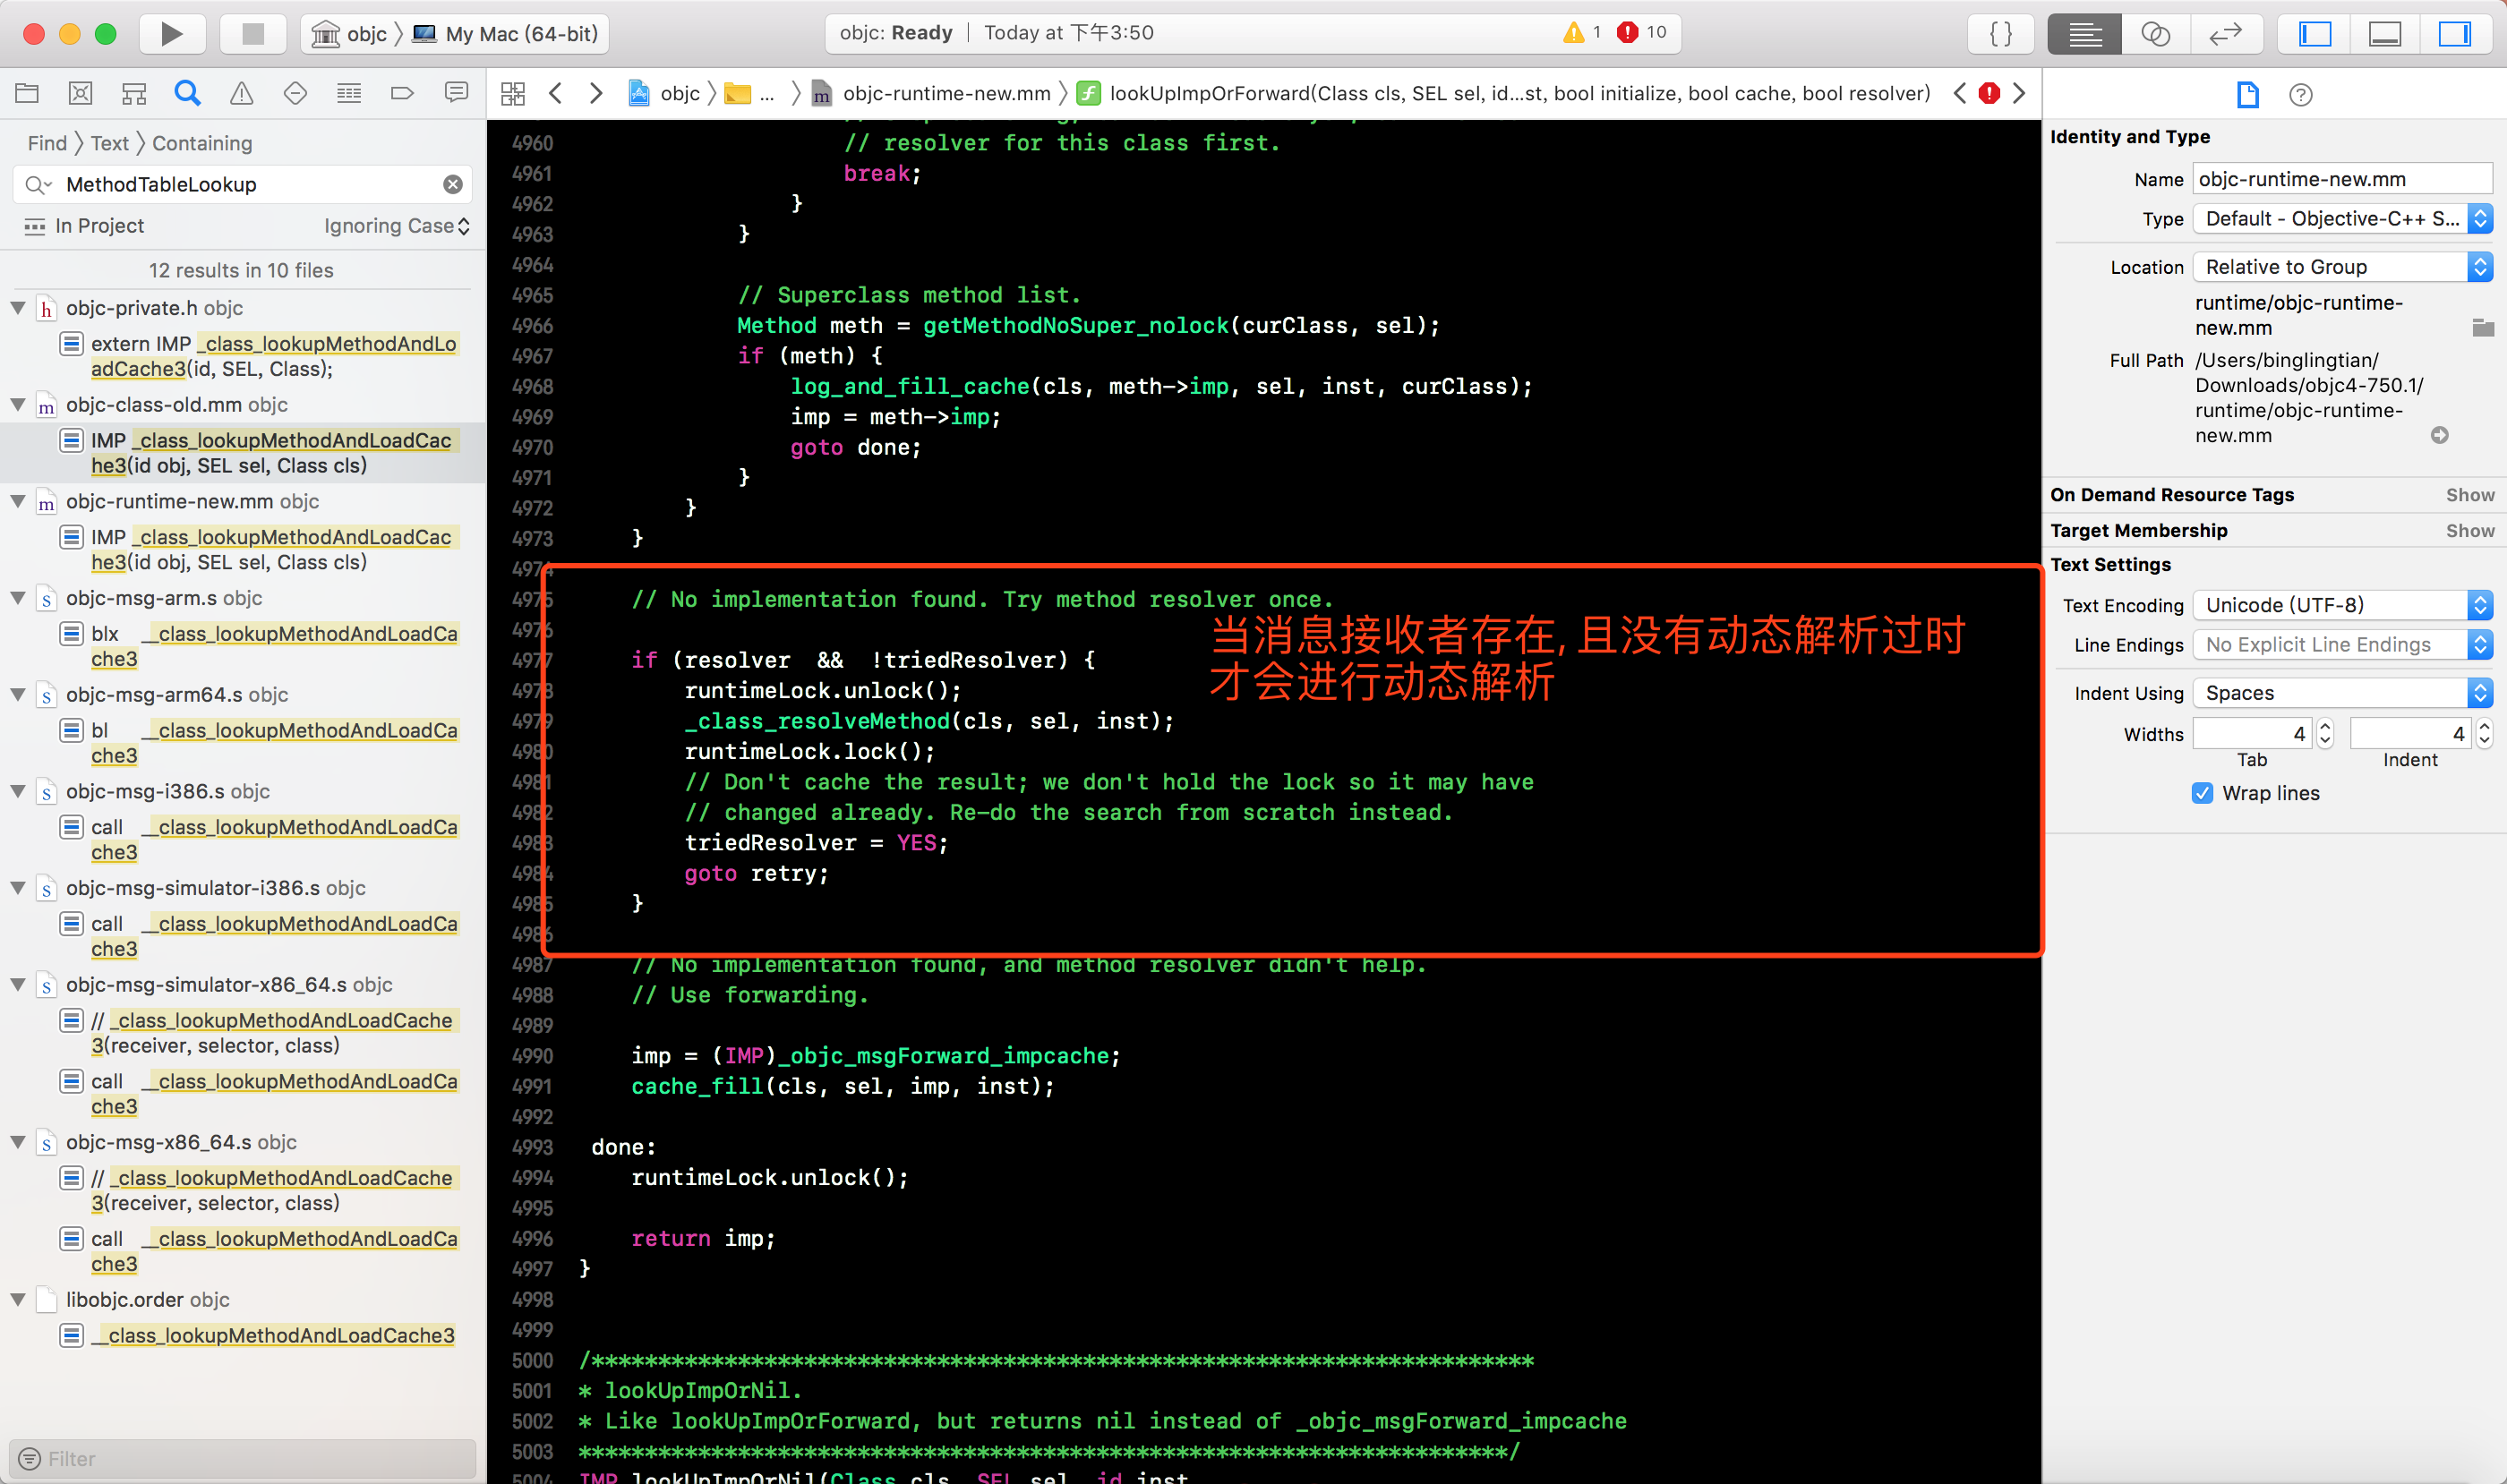Viewport: 2507px width, 1484px height.
Task: Click objc-runtime-new.mm in jump bar
Action: [945, 94]
